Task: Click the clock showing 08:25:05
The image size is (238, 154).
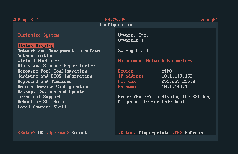Action: click(115, 20)
